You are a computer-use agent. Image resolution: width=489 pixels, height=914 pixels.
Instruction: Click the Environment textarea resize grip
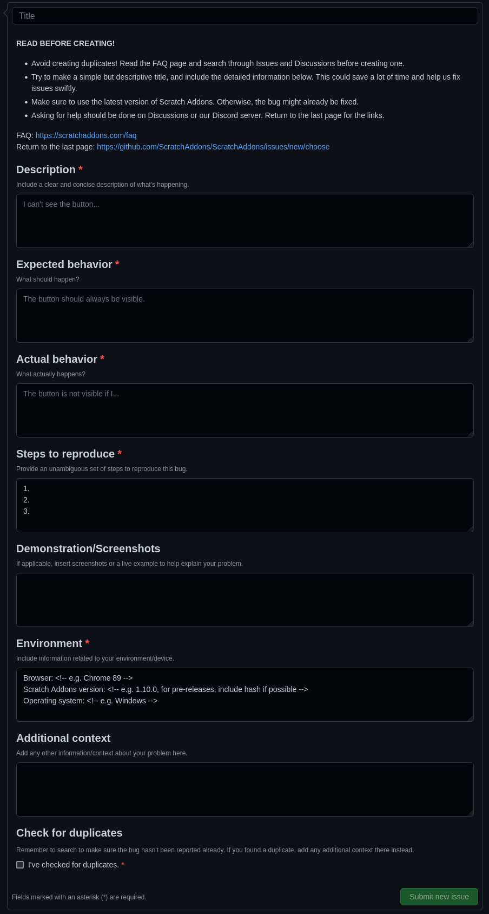point(470,719)
